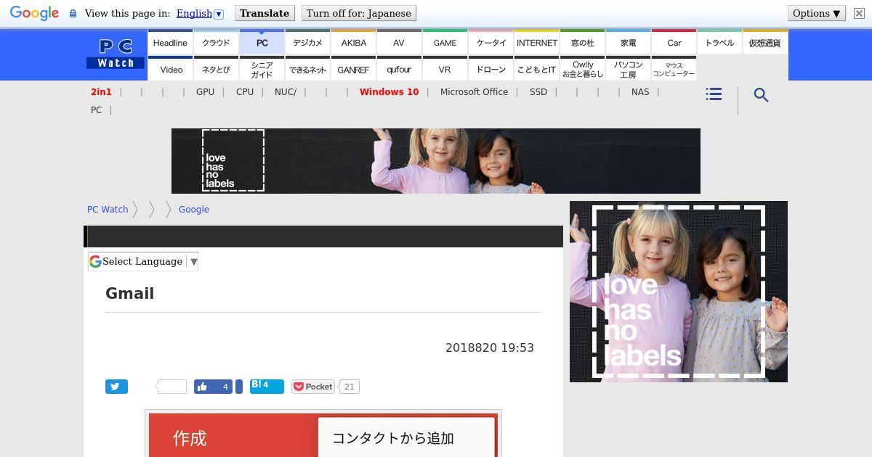Screen dimensions: 872x457
Task: Click the CPU topic link
Action: coord(245,92)
